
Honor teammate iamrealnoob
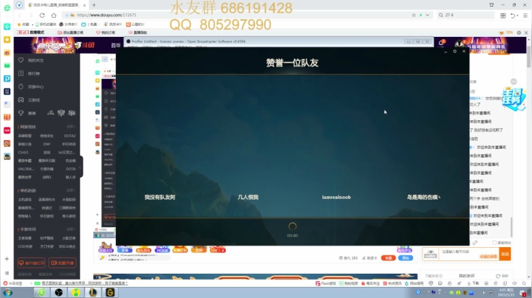(x=336, y=197)
